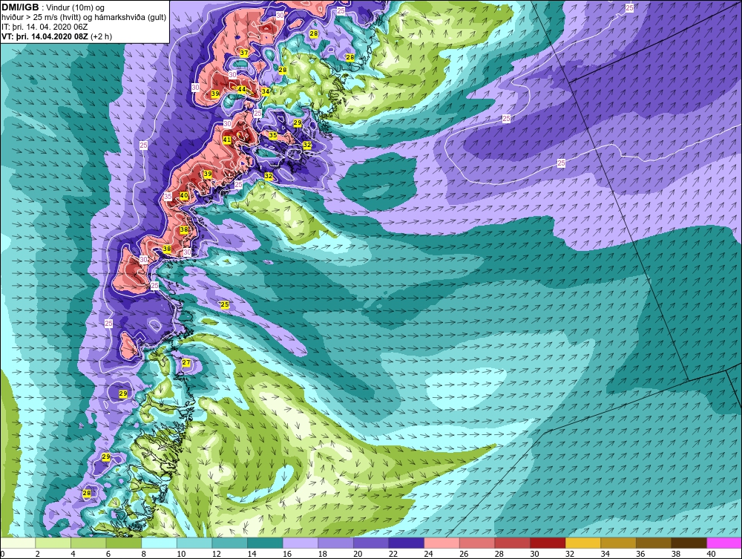Click the yellow gust label 40 on map
The width and height of the screenshot is (742, 559).
click(184, 195)
